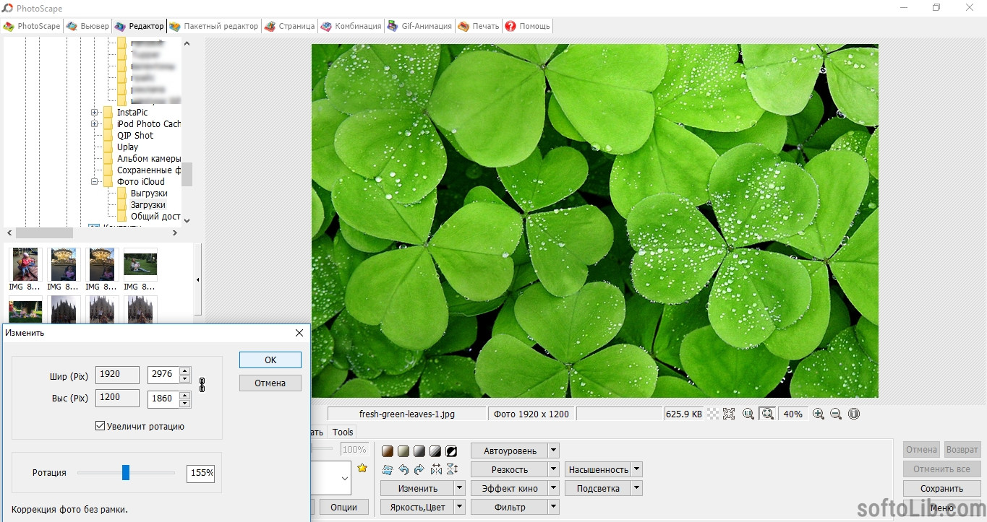Close the Изменить dialog with X
The image size is (987, 522).
coord(299,333)
